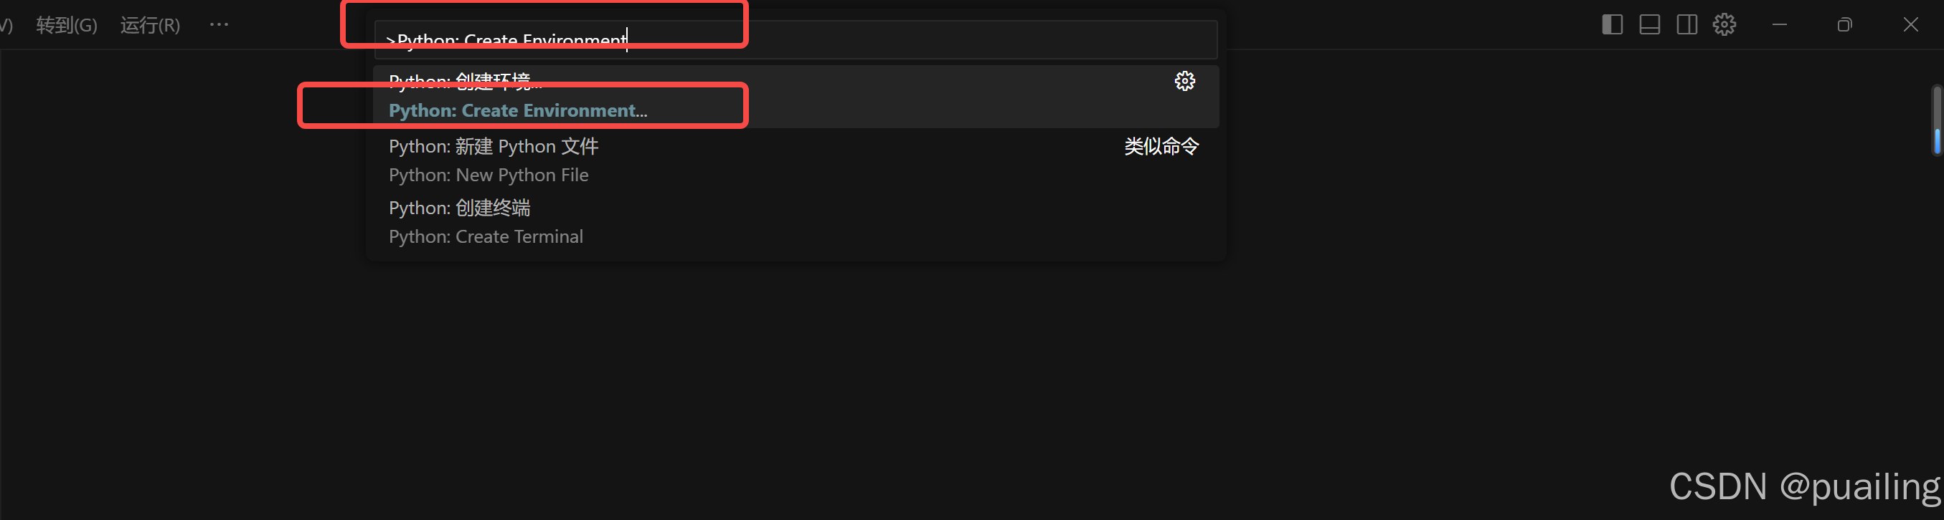This screenshot has width=1944, height=520.
Task: Select Python: New Python File command
Action: (796, 160)
